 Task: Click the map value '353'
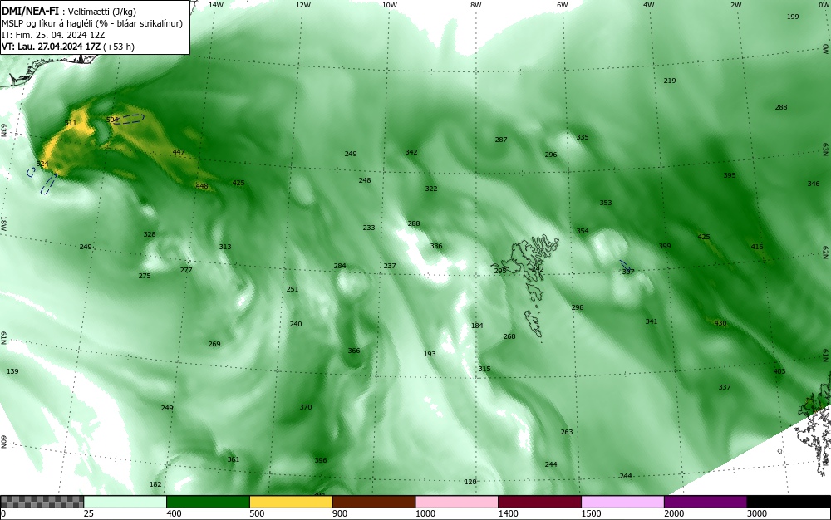pyautogui.click(x=606, y=203)
